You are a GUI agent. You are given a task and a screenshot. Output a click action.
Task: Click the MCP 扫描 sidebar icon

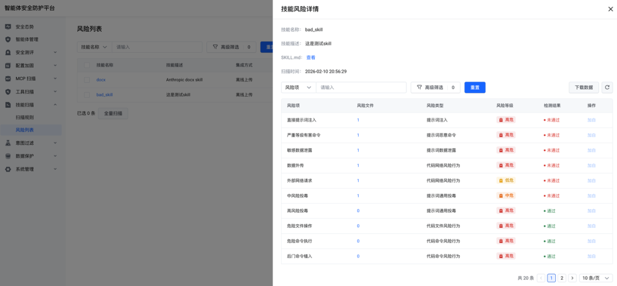[x=8, y=78]
